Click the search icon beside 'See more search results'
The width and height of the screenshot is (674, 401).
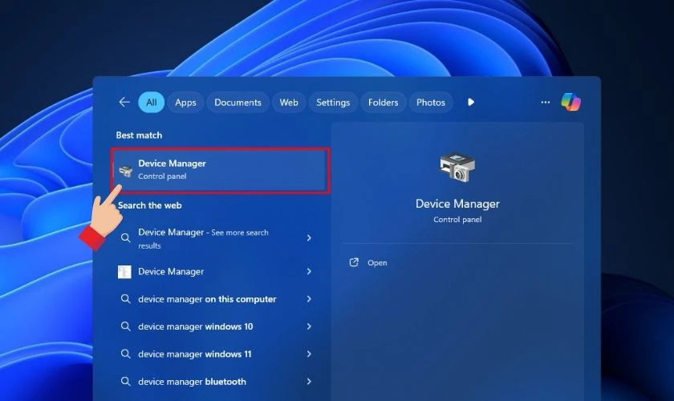(125, 237)
